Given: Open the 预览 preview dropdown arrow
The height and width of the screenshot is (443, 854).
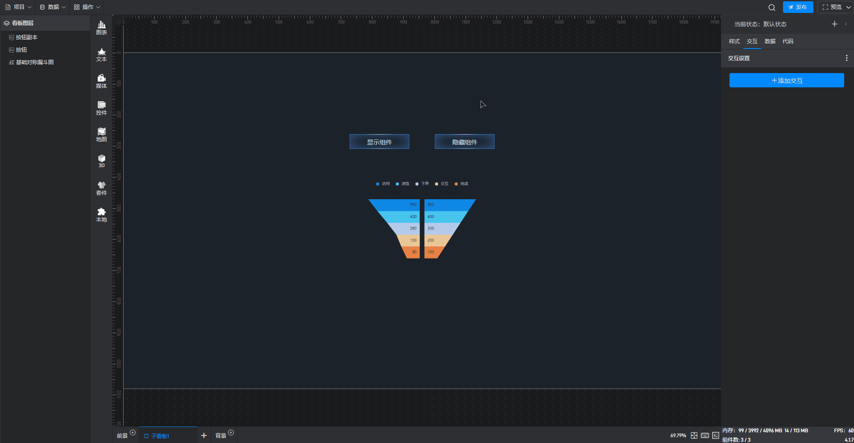Looking at the screenshot, I should 848,7.
